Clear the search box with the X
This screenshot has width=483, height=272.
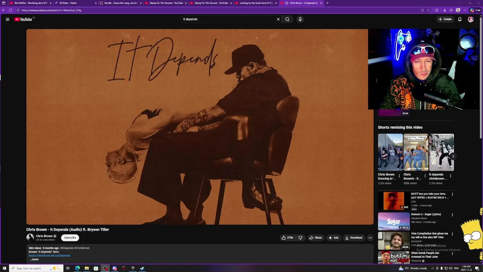pos(278,19)
